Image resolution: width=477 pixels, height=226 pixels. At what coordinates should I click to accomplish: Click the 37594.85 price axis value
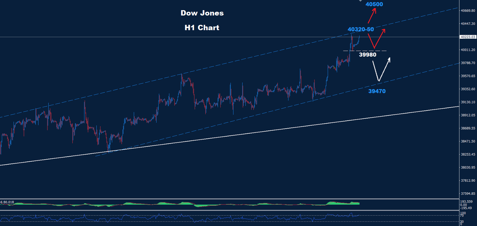pyautogui.click(x=468, y=194)
